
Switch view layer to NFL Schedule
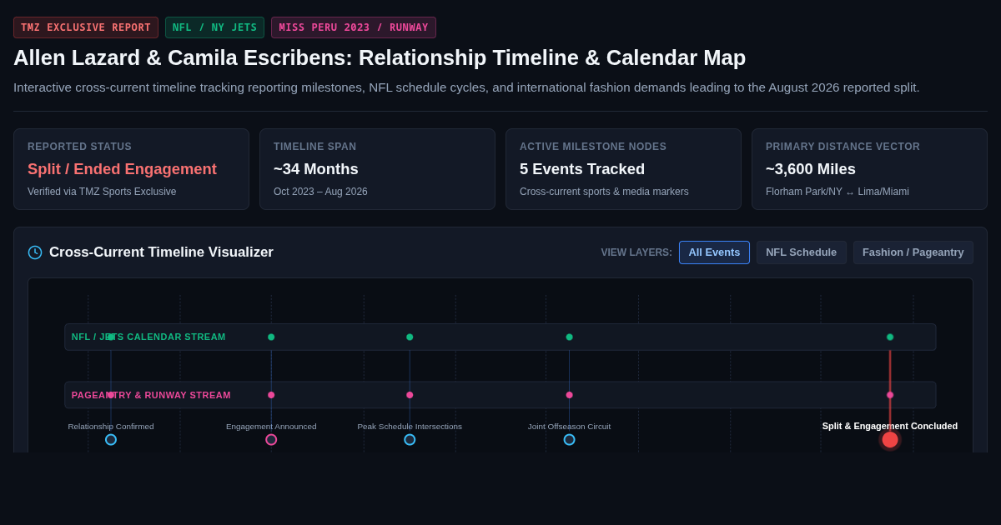(801, 252)
